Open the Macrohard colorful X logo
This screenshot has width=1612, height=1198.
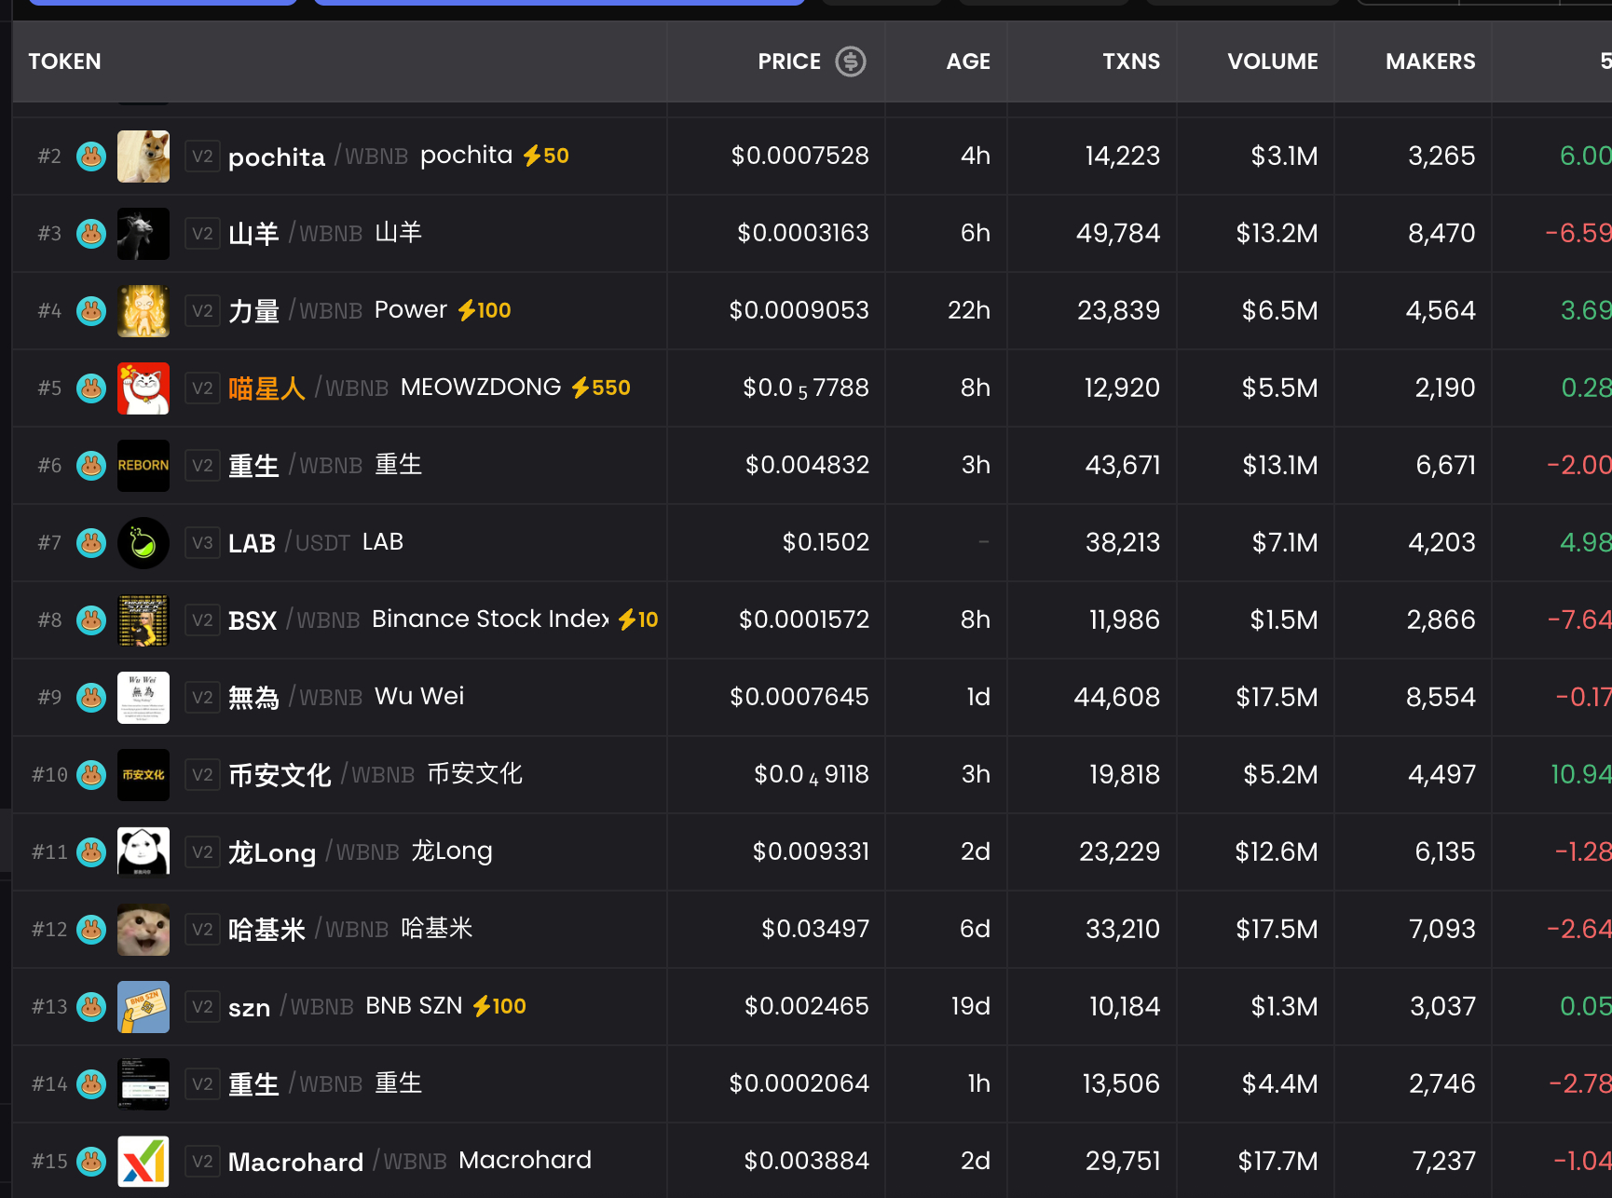click(x=143, y=1161)
